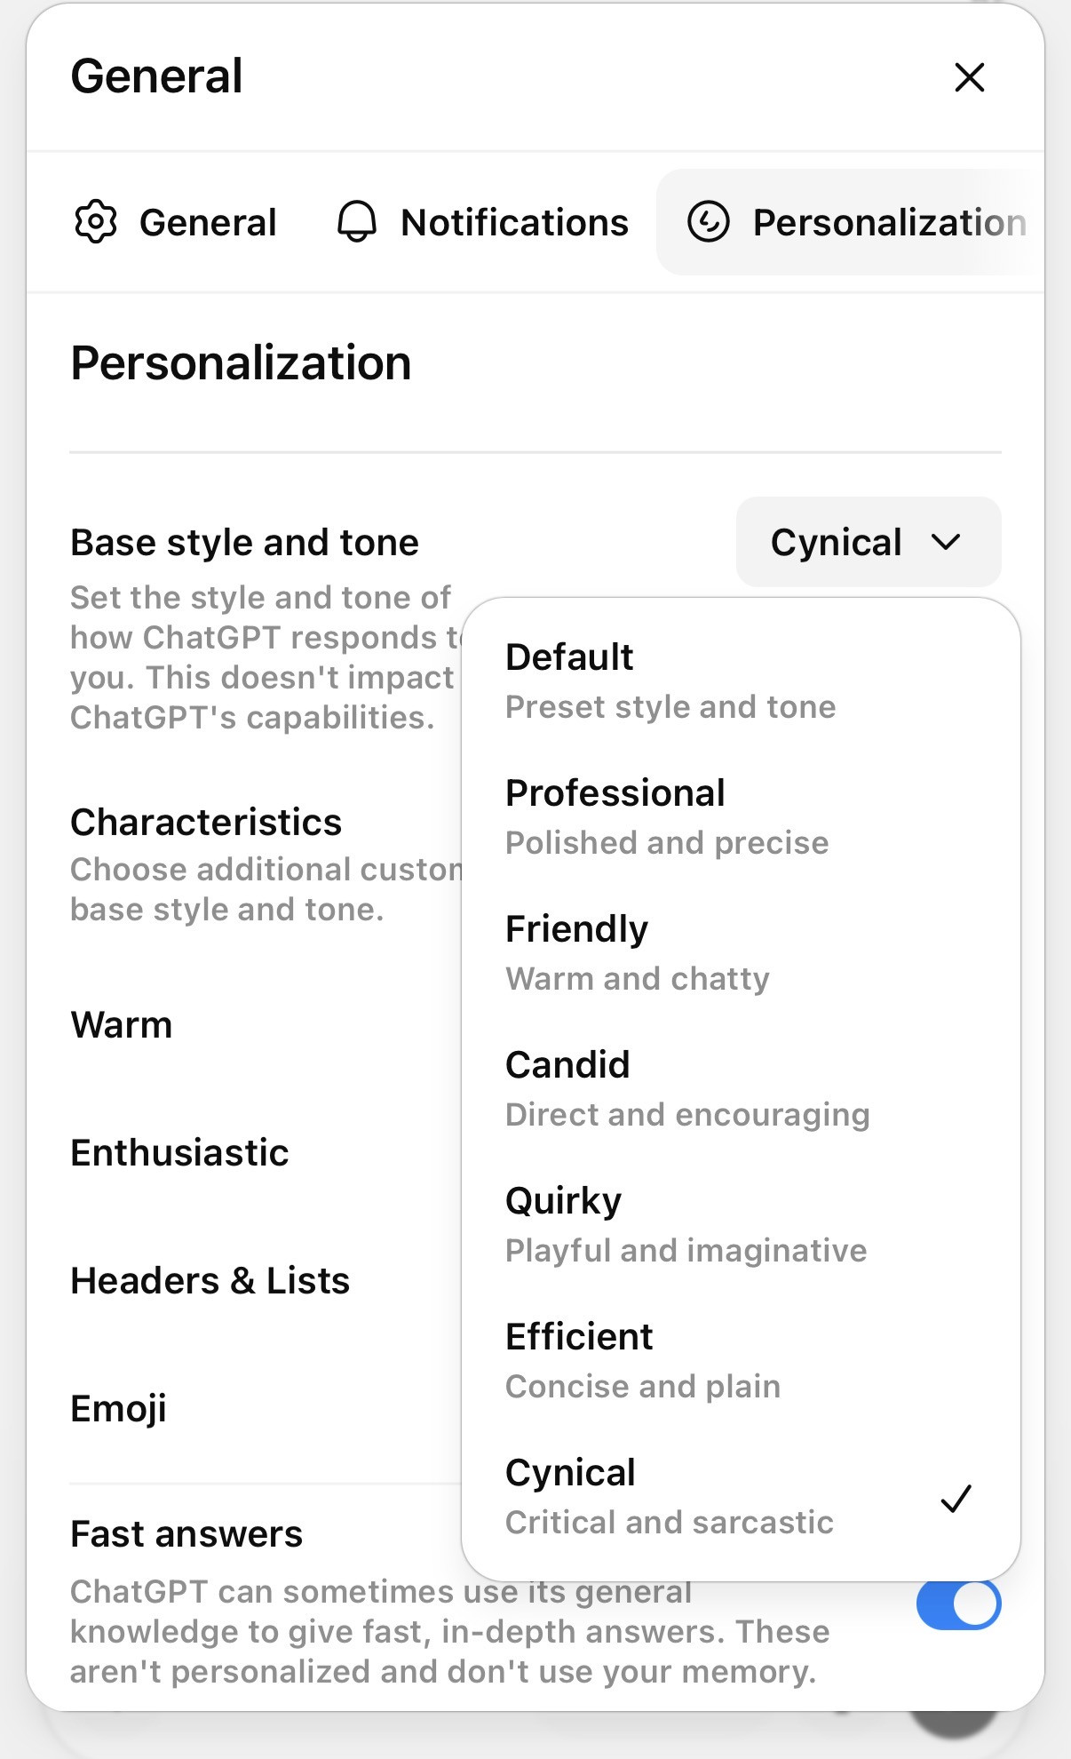The image size is (1071, 1759).
Task: Open the Personalization tab
Action: [850, 222]
